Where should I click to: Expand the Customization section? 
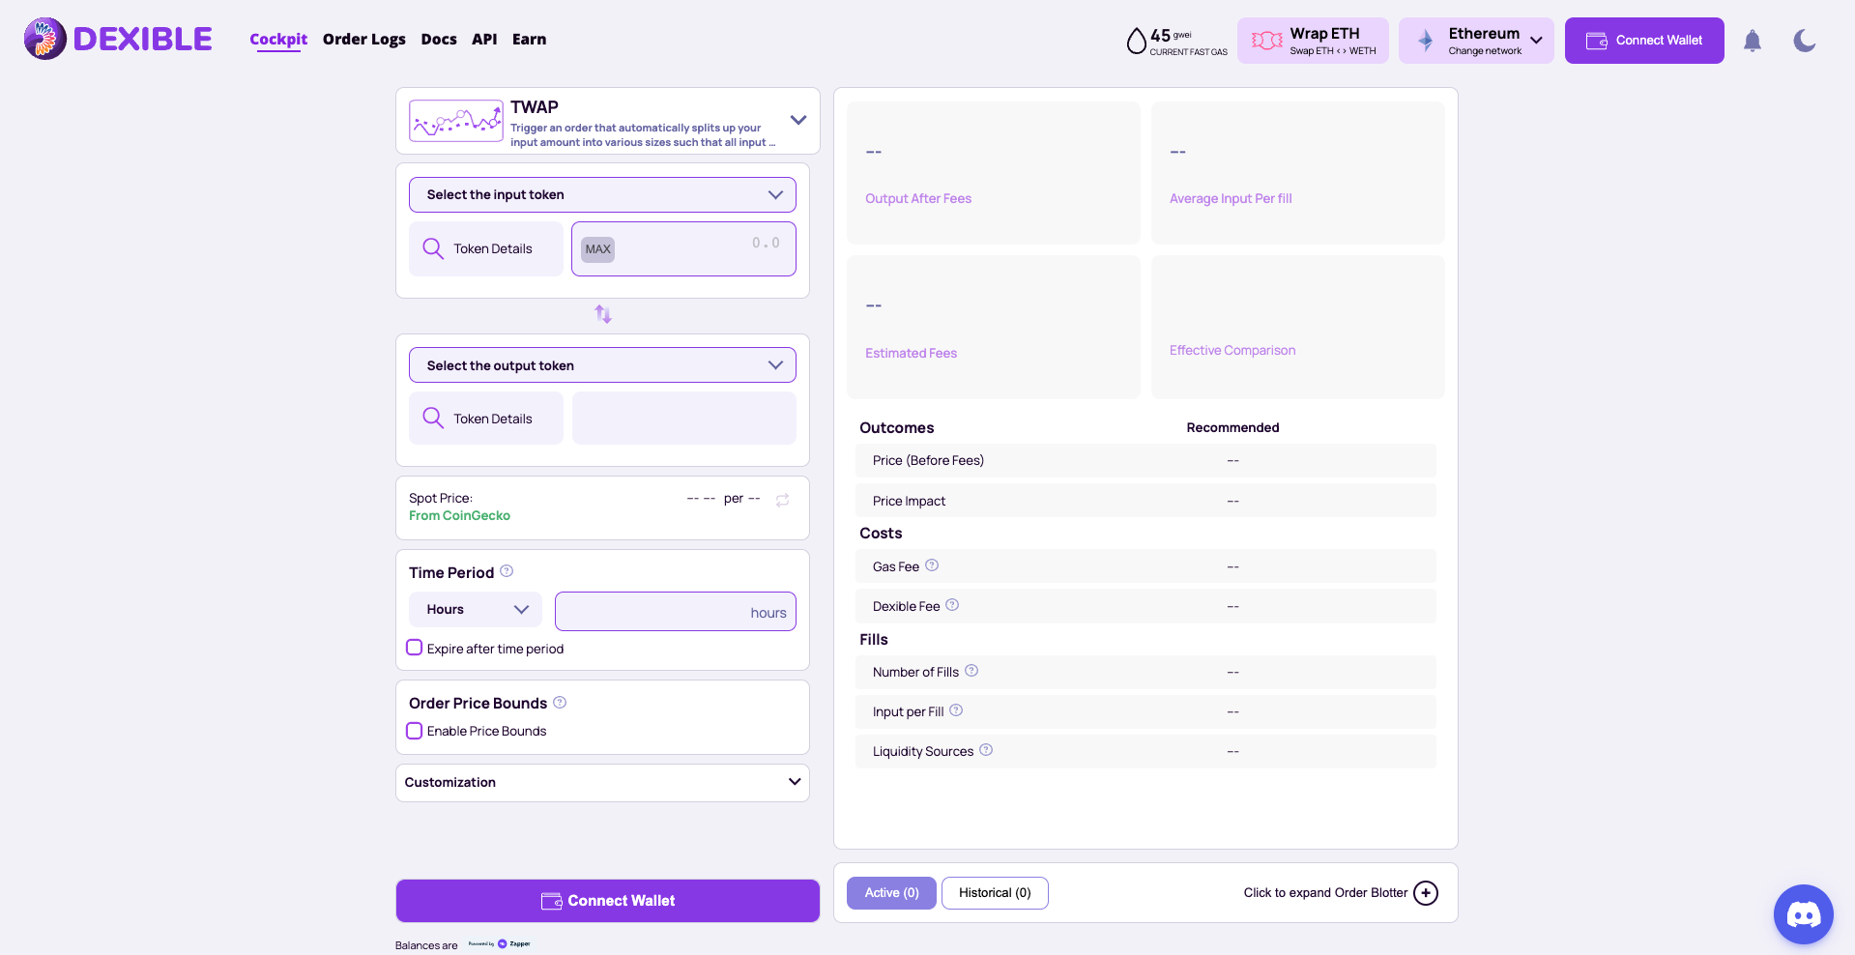(x=602, y=783)
